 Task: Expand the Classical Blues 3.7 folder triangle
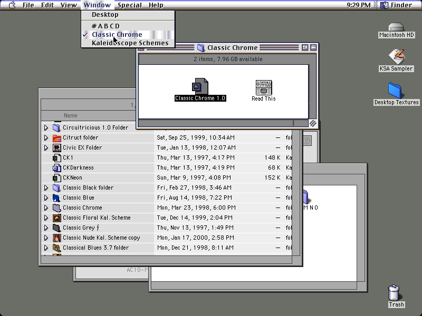pyautogui.click(x=46, y=248)
